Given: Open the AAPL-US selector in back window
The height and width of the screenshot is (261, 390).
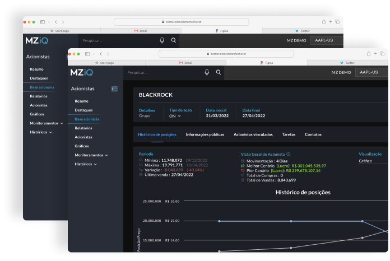Looking at the screenshot, I should click(x=327, y=40).
